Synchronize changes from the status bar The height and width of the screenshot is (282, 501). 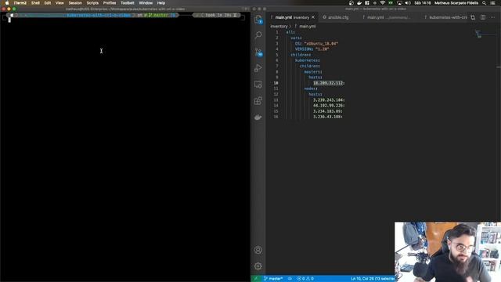click(x=290, y=279)
